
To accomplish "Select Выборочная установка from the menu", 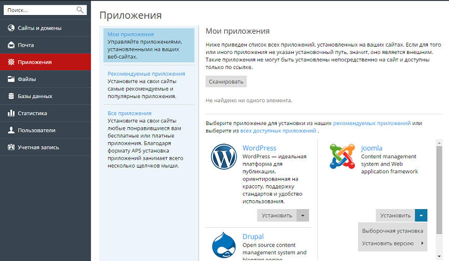I will pyautogui.click(x=392, y=231).
